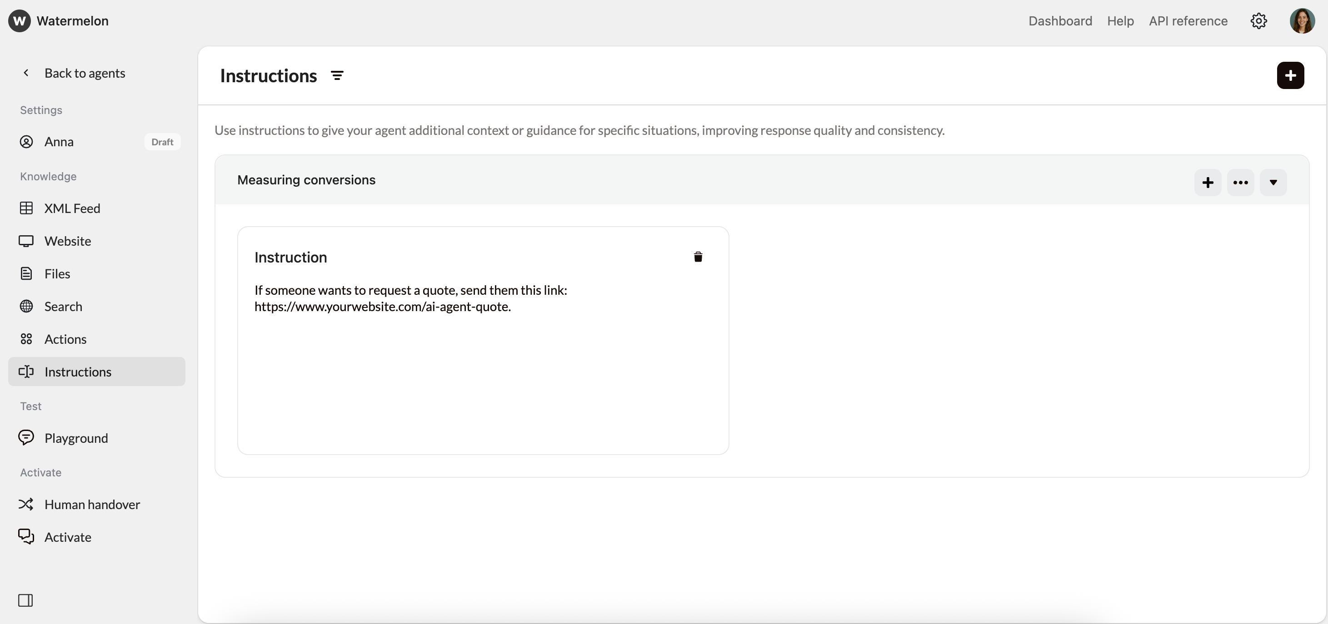Collapse the sidebar panel
The height and width of the screenshot is (624, 1328).
click(x=26, y=600)
